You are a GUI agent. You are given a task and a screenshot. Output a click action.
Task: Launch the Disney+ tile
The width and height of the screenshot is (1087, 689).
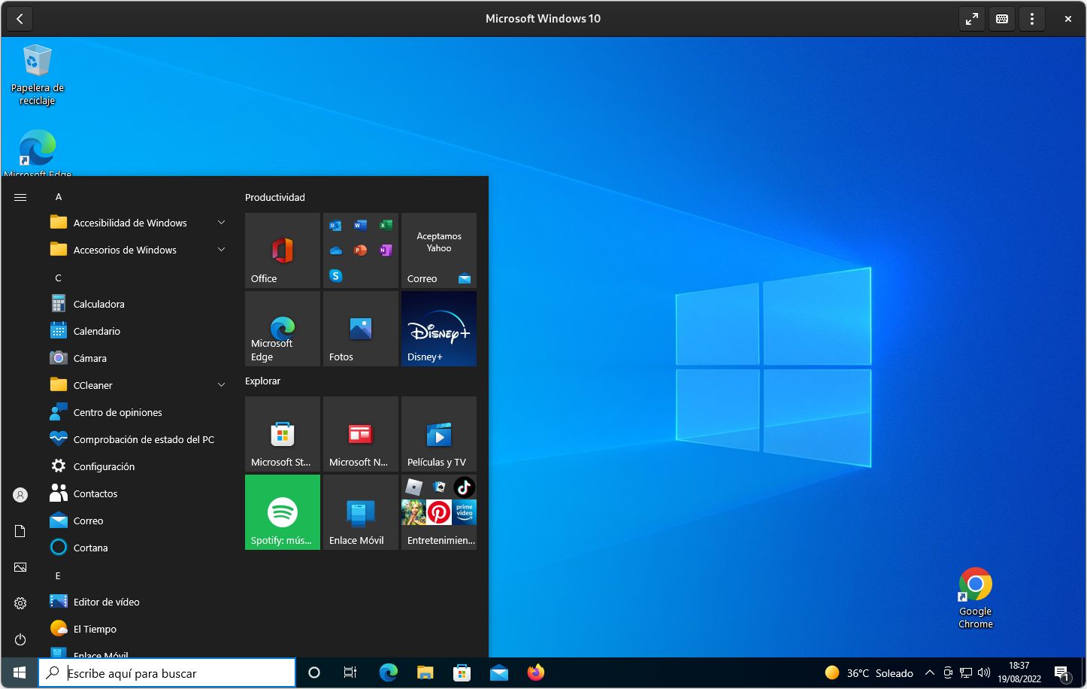coord(439,329)
